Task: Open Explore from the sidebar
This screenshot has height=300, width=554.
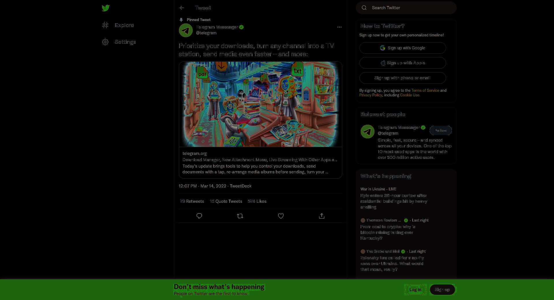Action: (x=118, y=25)
